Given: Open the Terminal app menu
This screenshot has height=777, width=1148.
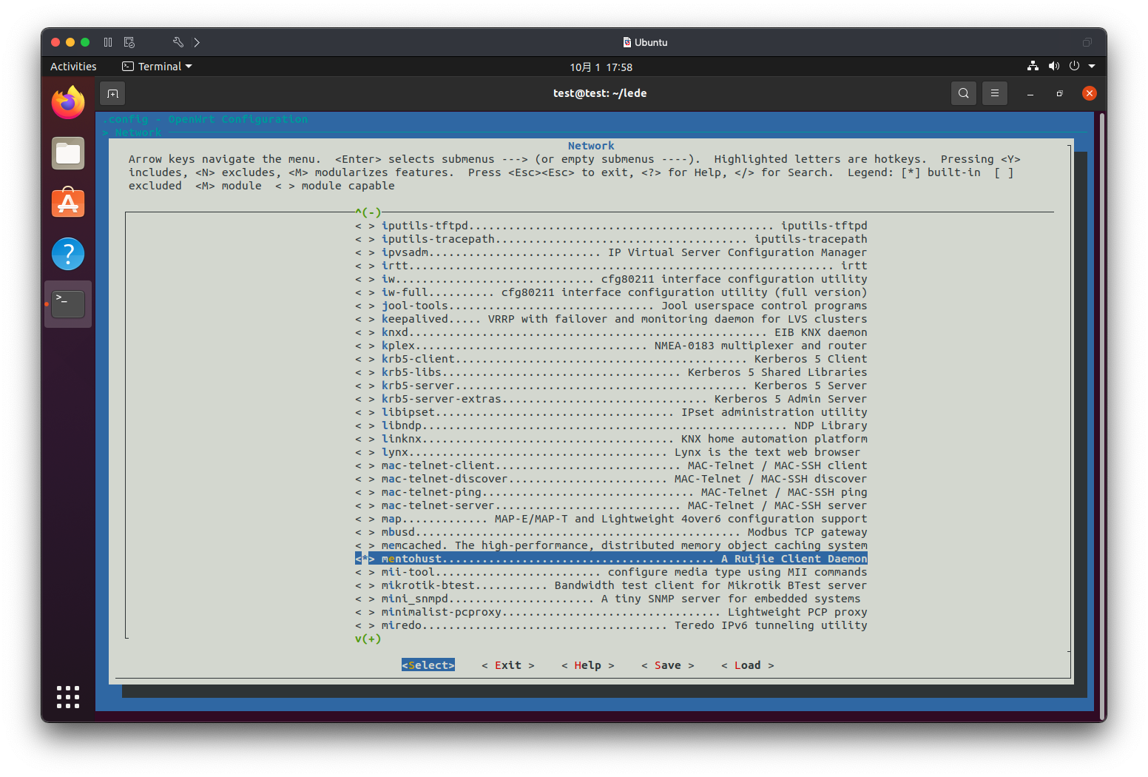Looking at the screenshot, I should (x=157, y=67).
